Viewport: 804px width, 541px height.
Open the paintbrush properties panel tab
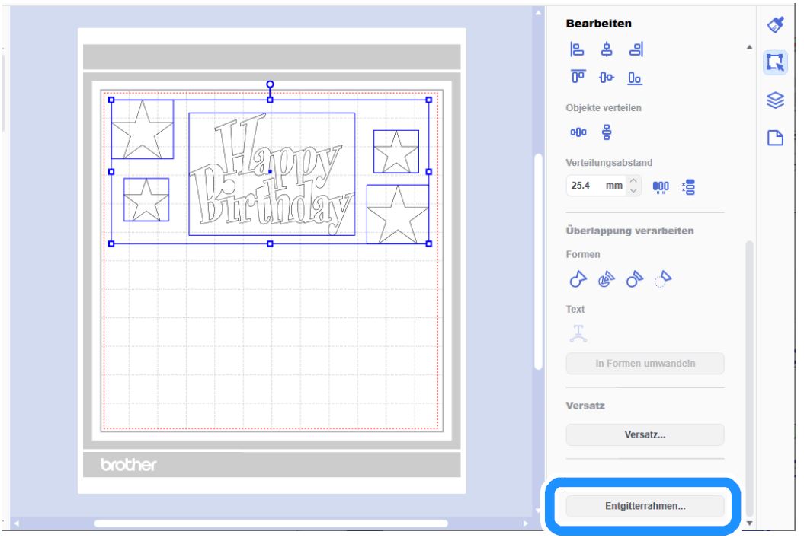[x=775, y=25]
